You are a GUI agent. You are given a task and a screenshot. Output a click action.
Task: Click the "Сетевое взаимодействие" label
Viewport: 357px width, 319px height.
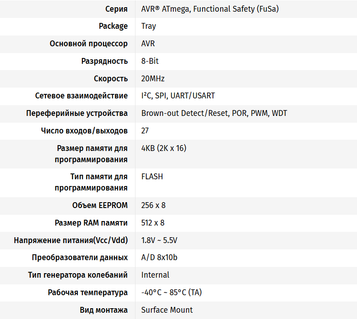81,96
